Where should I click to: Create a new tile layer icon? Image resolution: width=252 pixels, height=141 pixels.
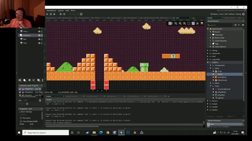29,80
